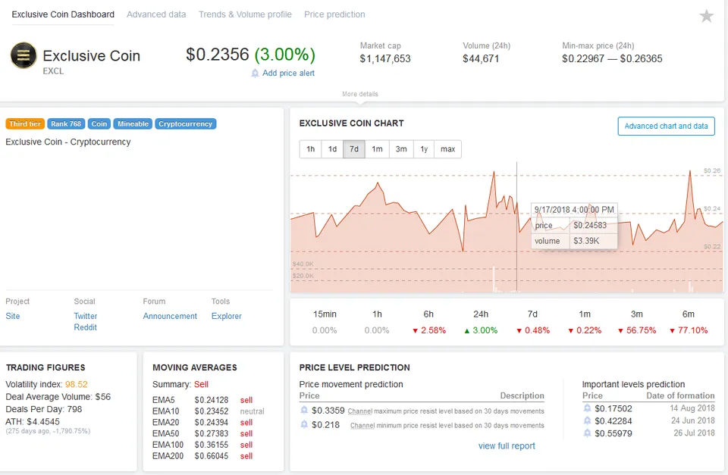Select the 1d chart range
The height and width of the screenshot is (475, 728).
(x=332, y=149)
